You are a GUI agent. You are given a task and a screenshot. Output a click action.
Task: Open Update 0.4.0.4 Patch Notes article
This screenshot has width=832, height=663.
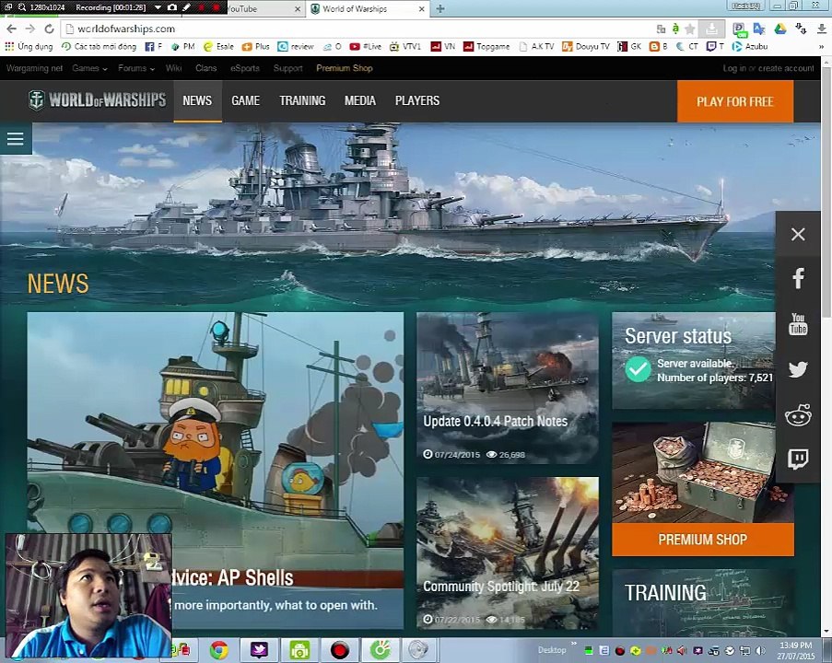click(508, 389)
